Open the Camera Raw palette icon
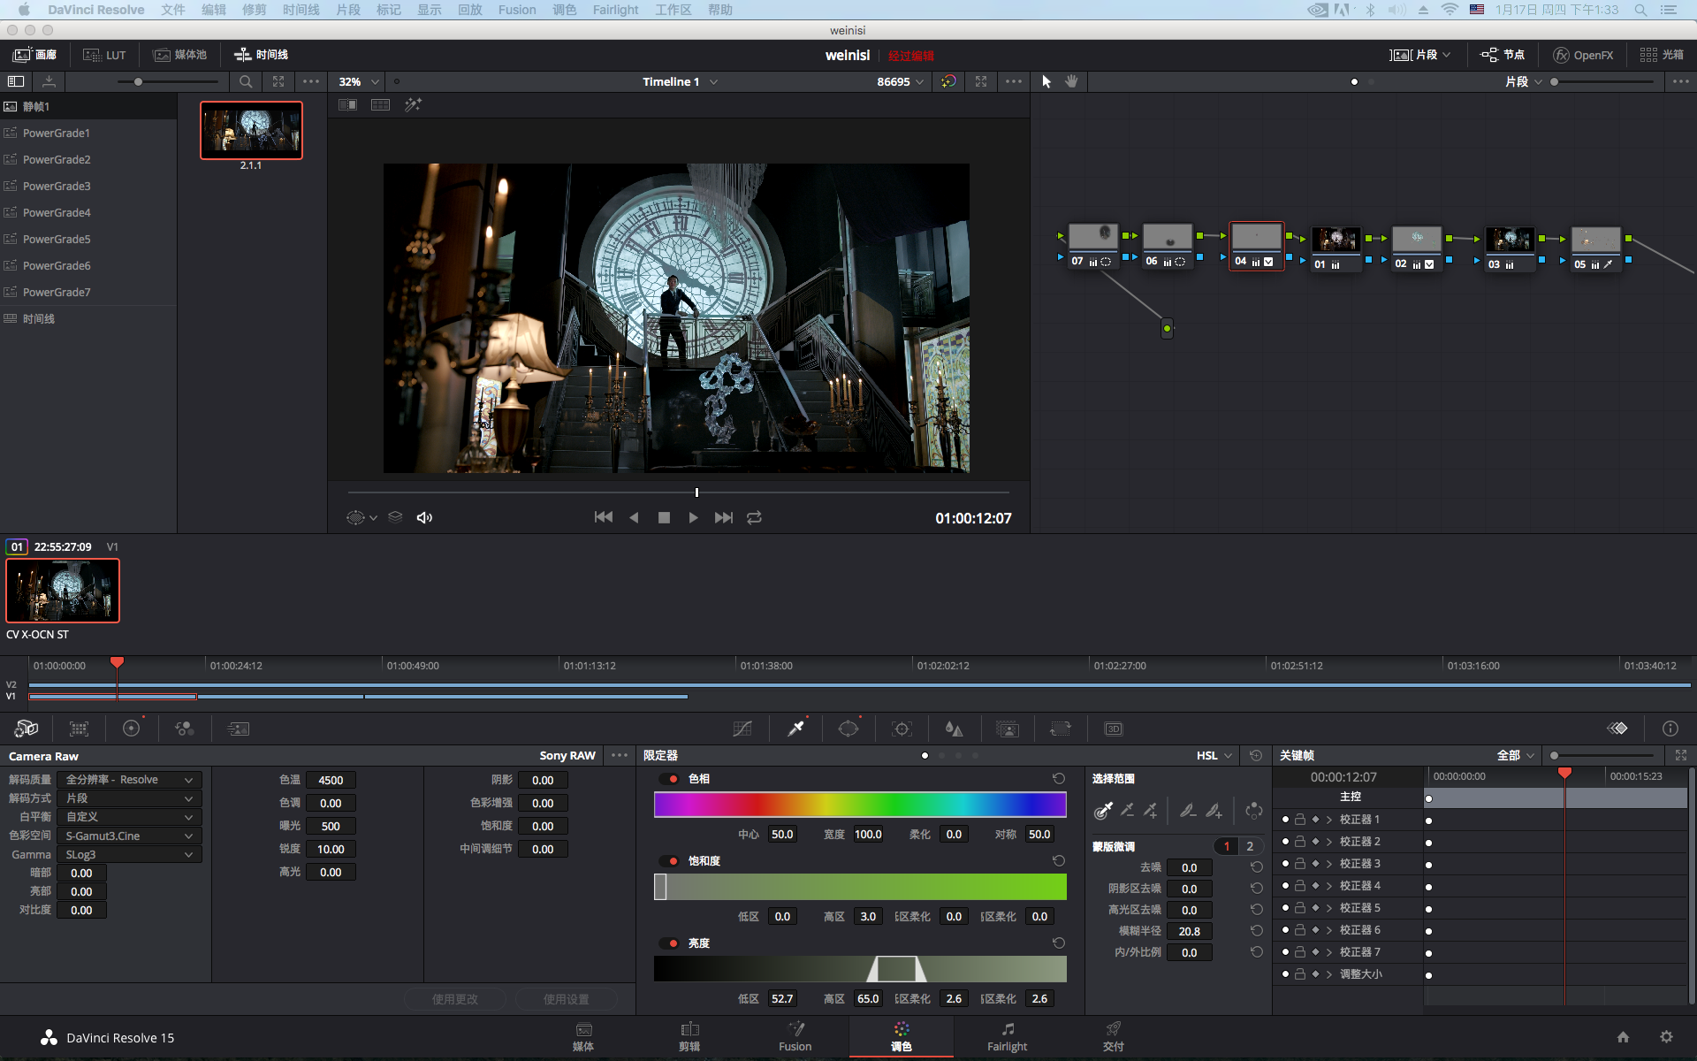1697x1061 pixels. (x=27, y=729)
